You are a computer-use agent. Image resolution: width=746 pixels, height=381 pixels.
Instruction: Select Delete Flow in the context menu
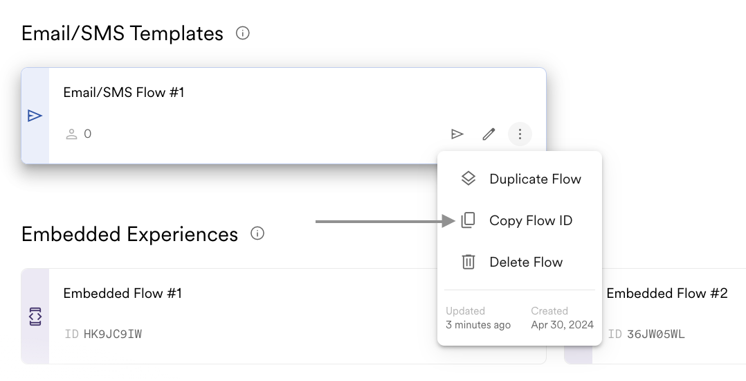(520, 262)
